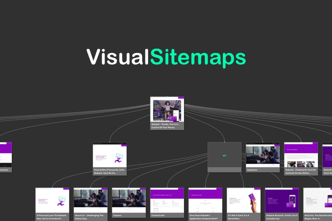Expand the About Us node via its top dot

tap(90, 188)
